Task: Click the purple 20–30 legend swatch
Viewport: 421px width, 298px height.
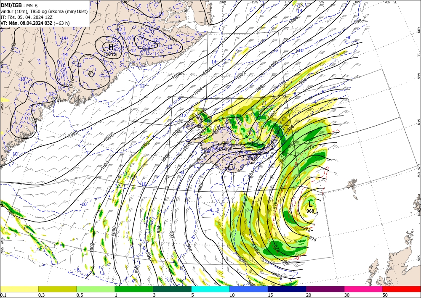Action: [x=325, y=289]
